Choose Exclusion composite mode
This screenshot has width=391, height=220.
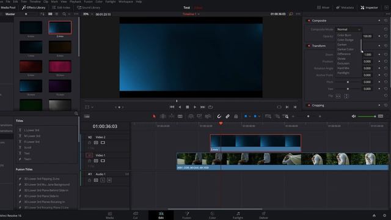(x=343, y=64)
